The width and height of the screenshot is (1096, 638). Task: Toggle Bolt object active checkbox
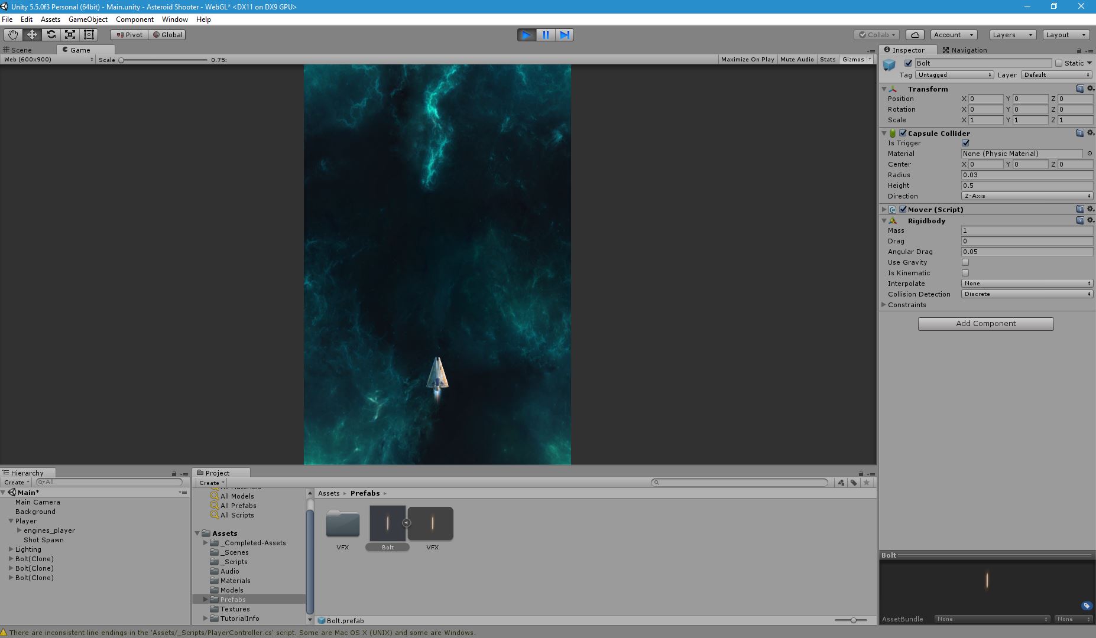click(x=908, y=63)
